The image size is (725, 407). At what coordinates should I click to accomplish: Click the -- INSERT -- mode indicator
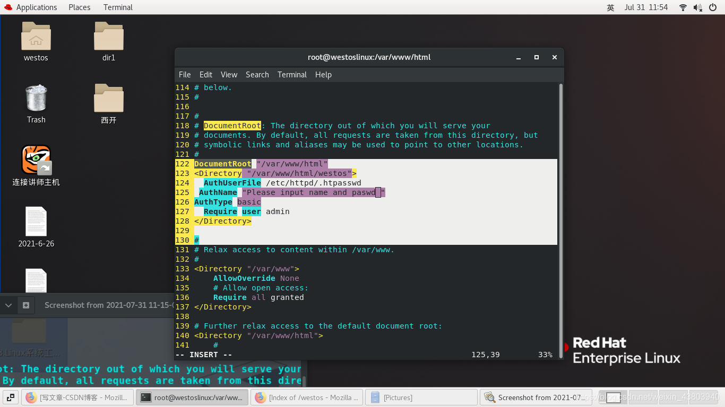click(204, 355)
